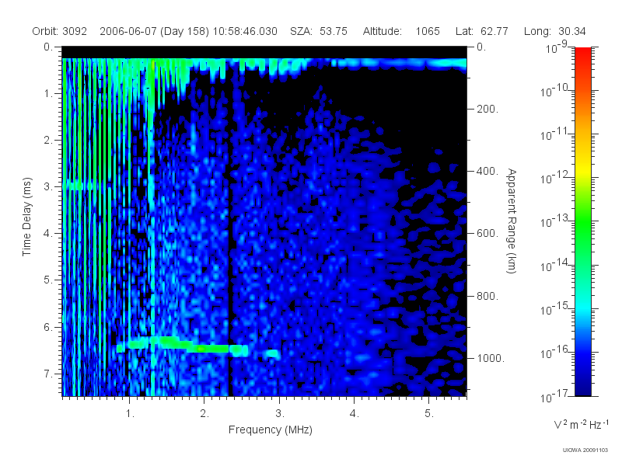Click the Long: 30.34 value
The width and height of the screenshot is (622, 466).
tap(554, 31)
